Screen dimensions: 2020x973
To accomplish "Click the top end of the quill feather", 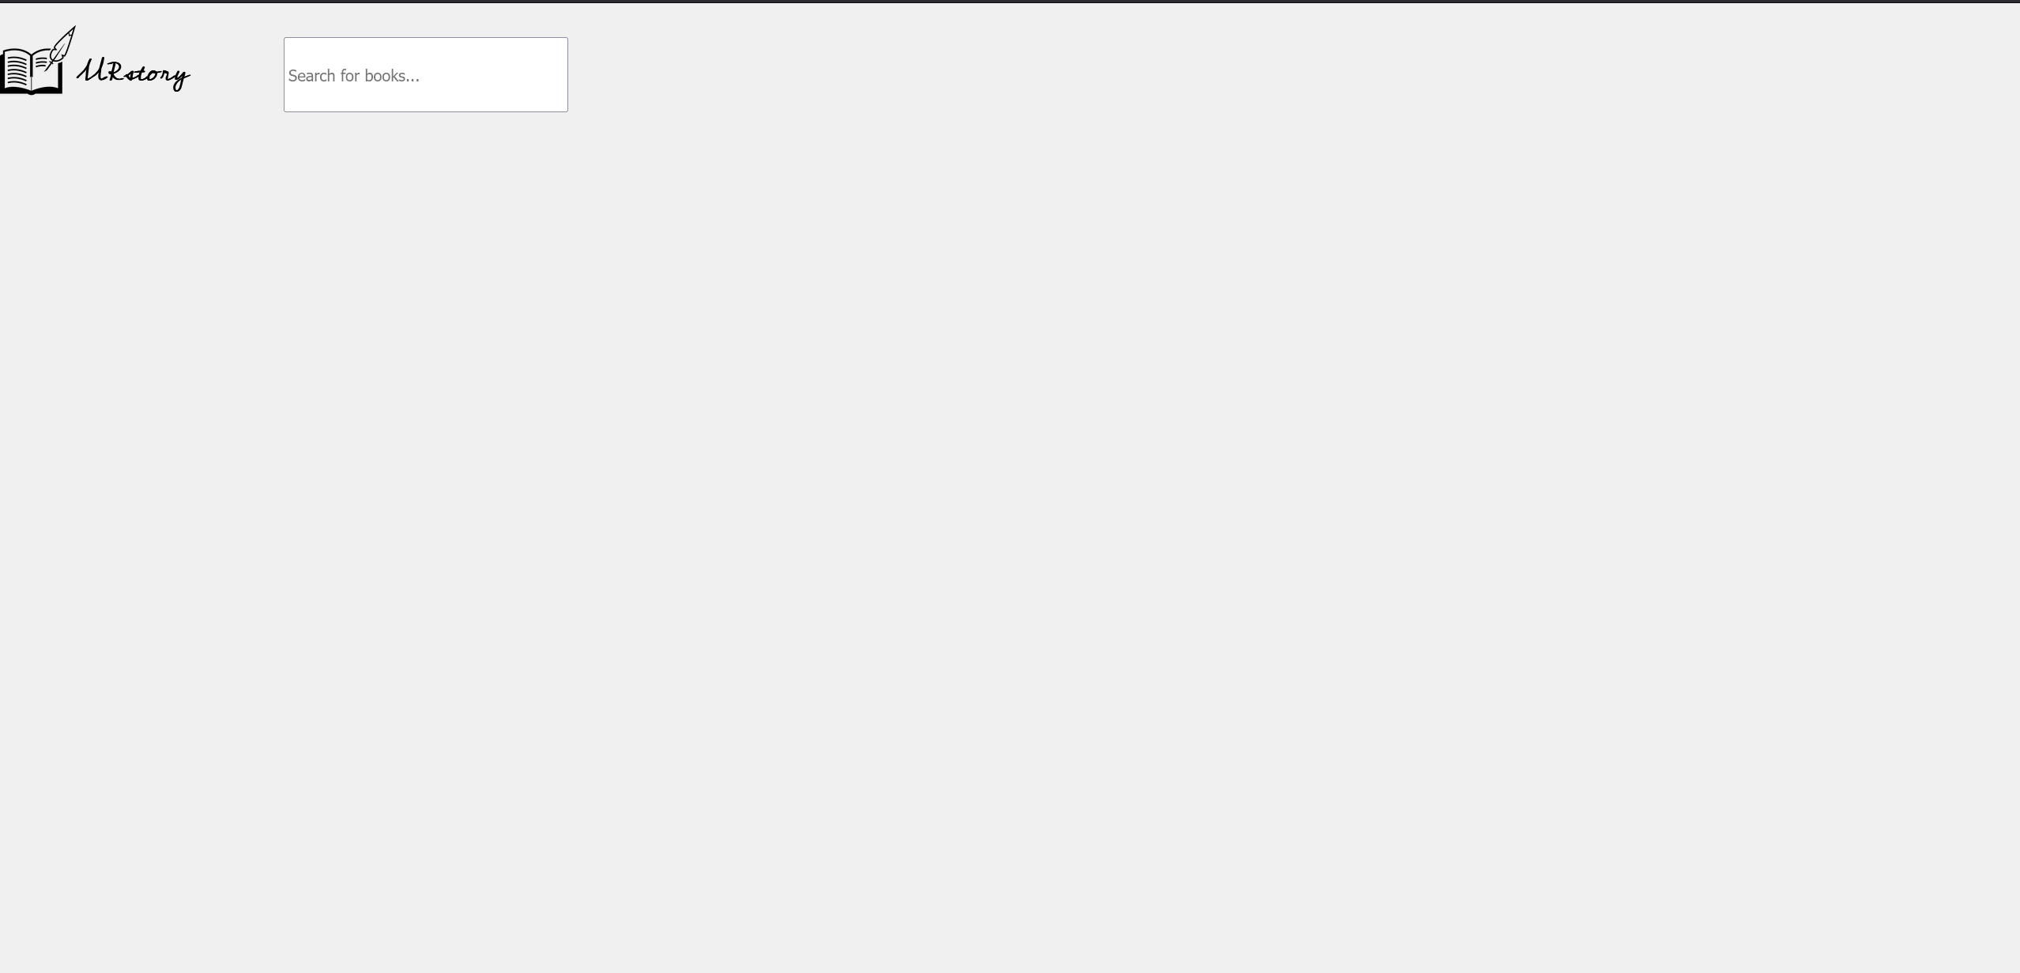I will 73,29.
